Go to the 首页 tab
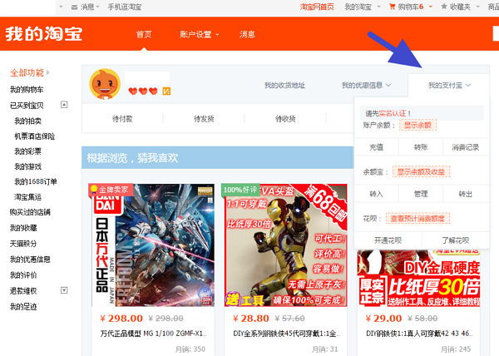 tap(144, 34)
